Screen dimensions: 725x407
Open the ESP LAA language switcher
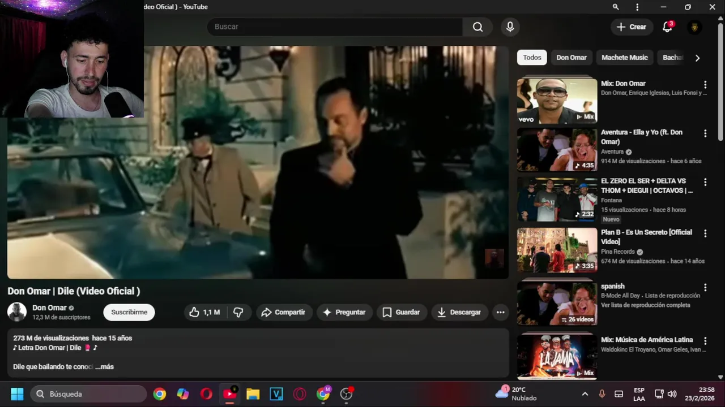coord(639,394)
